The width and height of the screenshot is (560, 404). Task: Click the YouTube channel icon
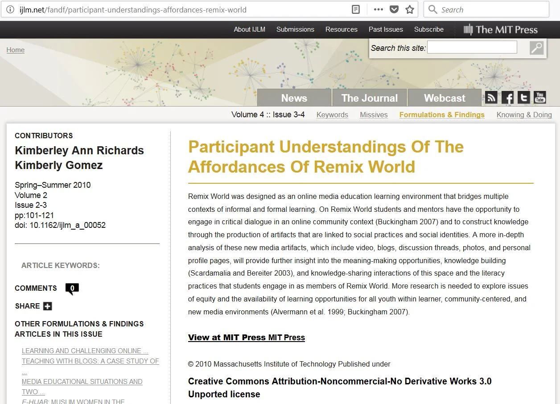[539, 97]
